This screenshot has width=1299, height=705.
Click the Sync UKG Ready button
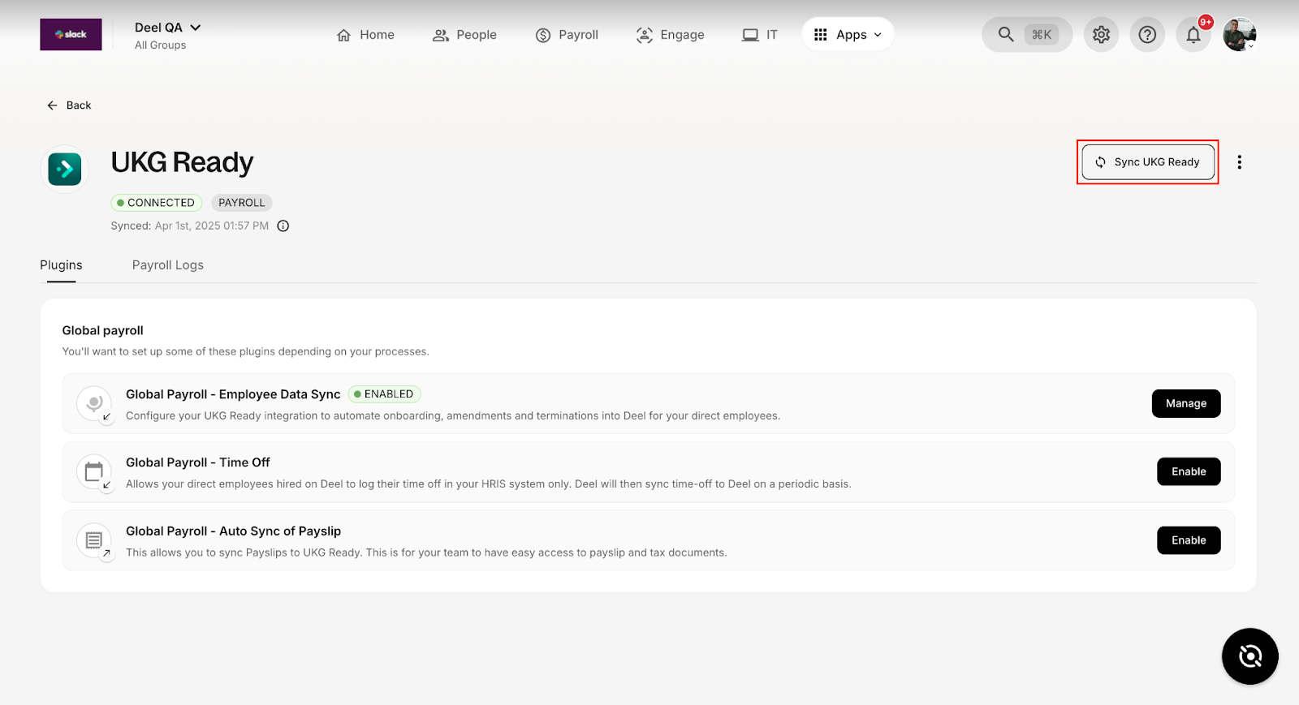(x=1148, y=162)
